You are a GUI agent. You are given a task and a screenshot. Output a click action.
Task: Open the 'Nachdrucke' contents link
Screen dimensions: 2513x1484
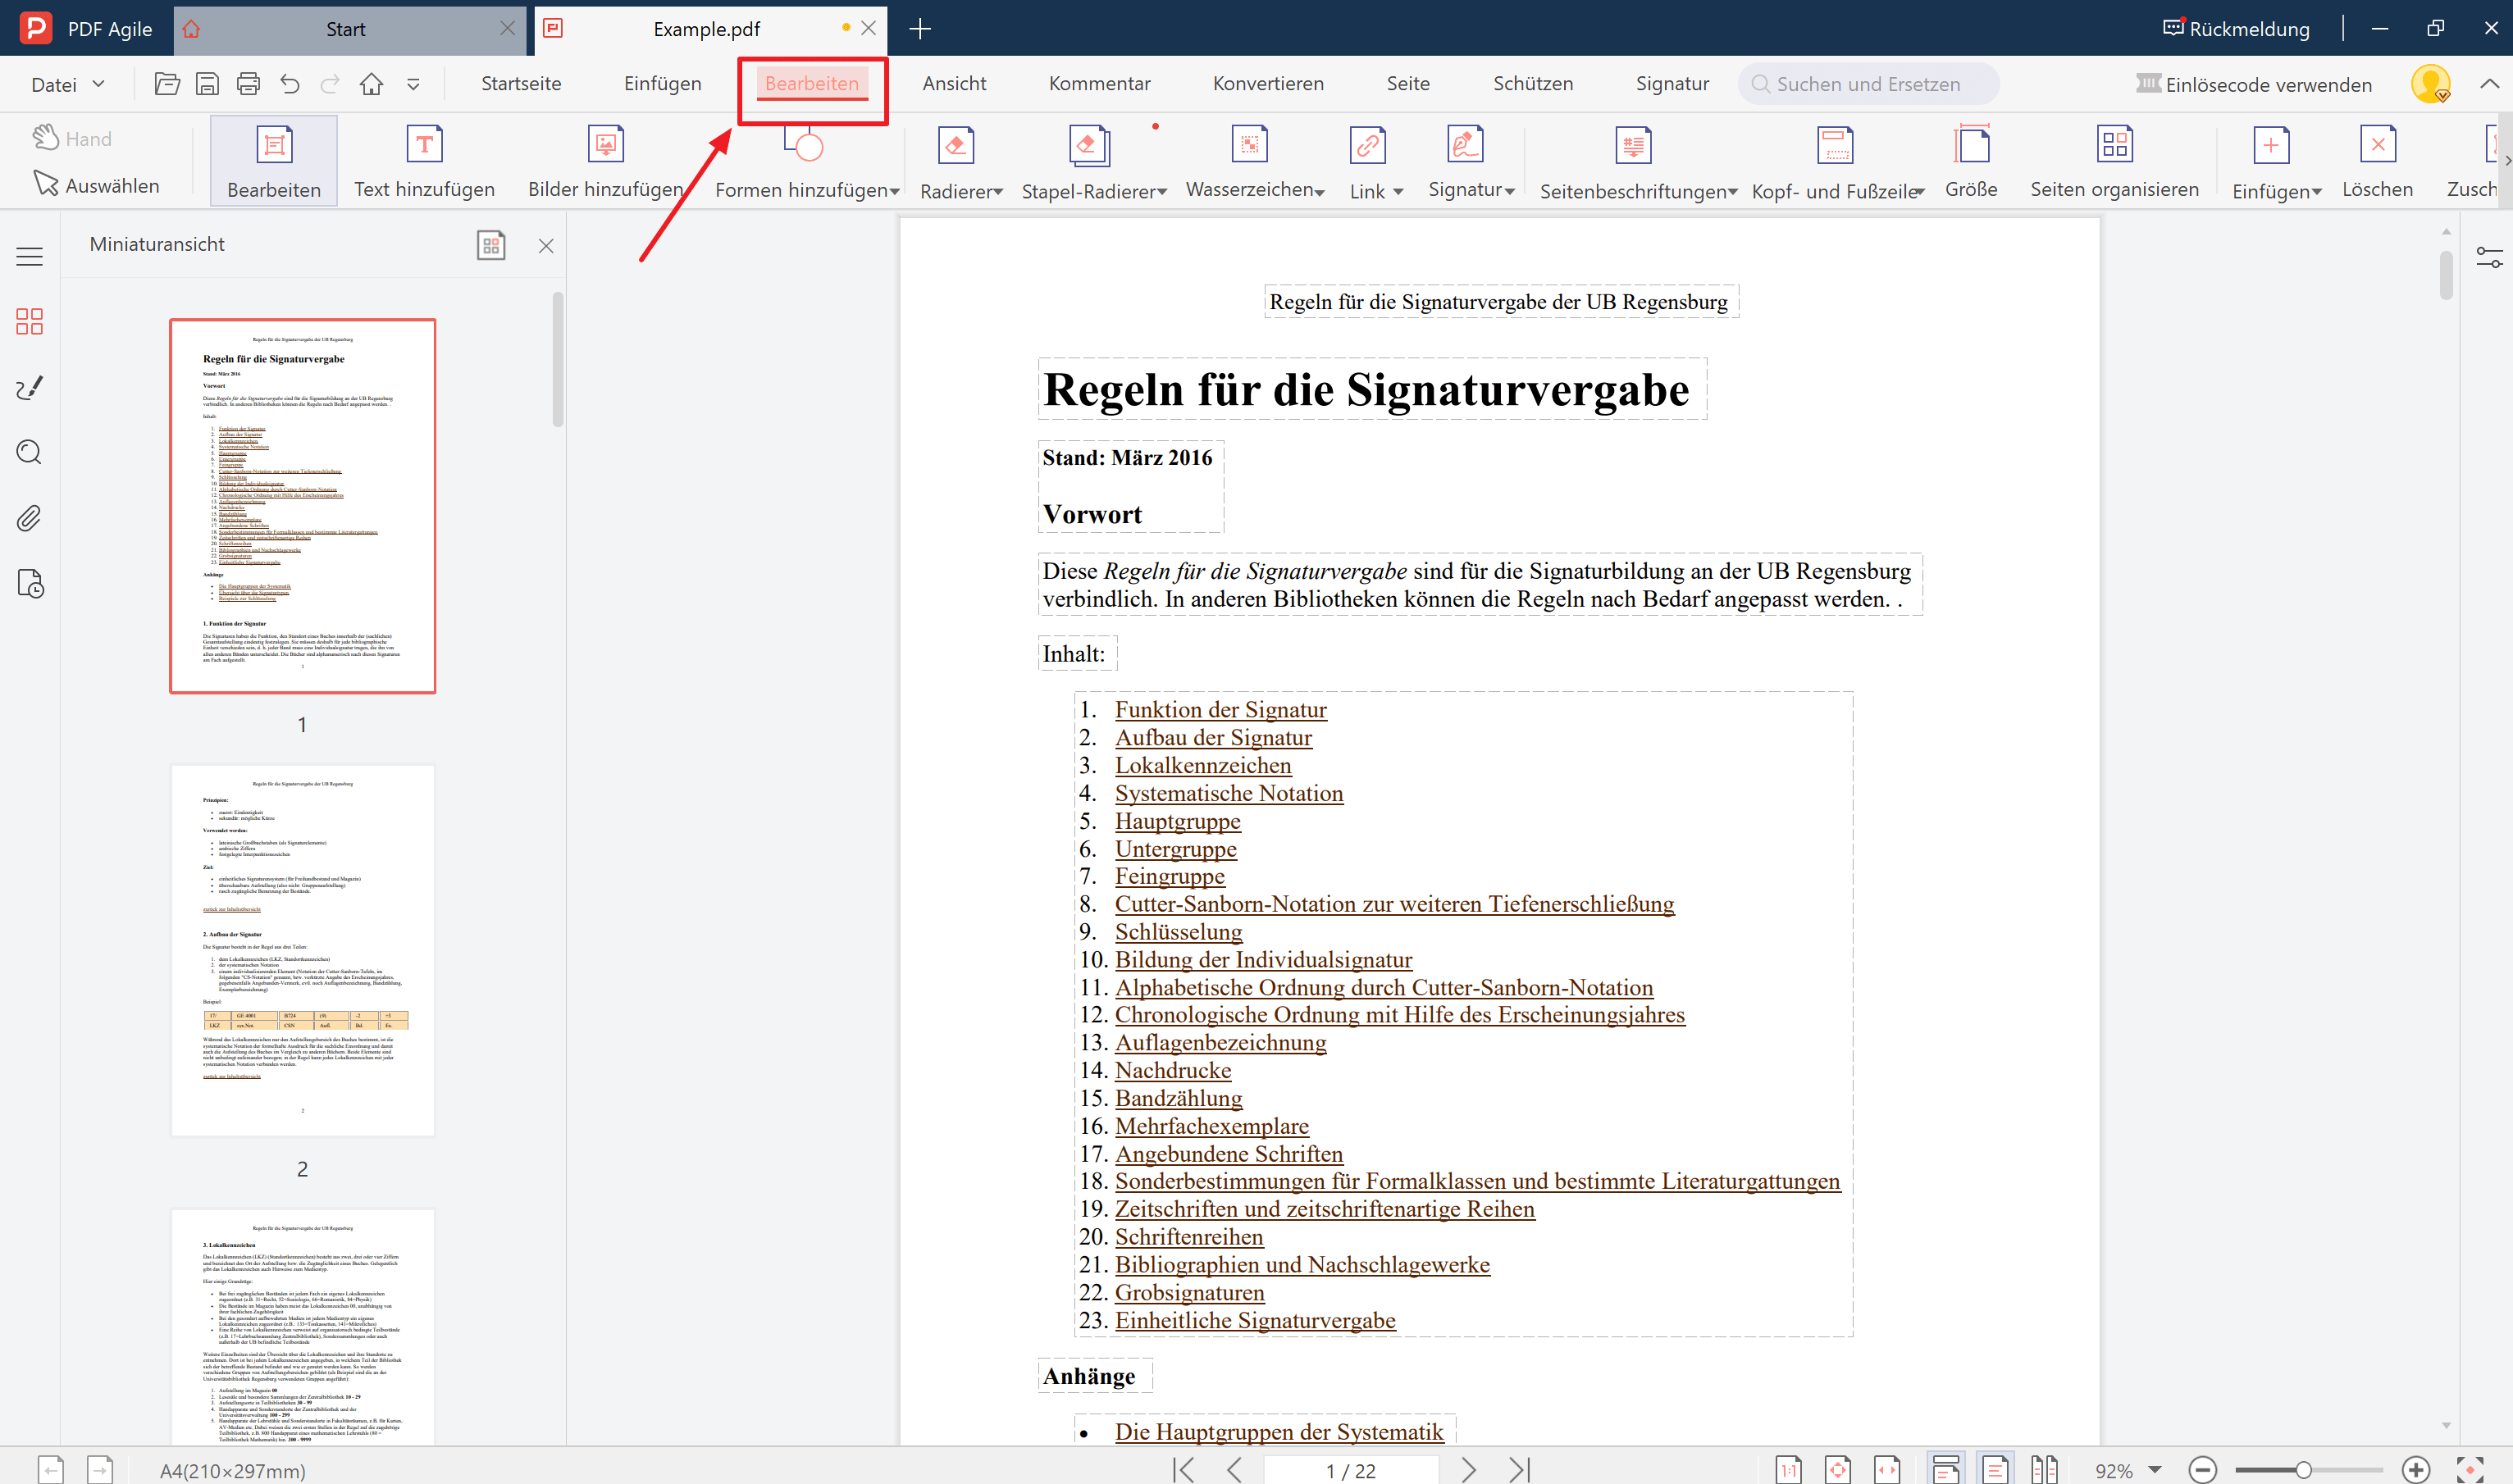point(1173,1071)
